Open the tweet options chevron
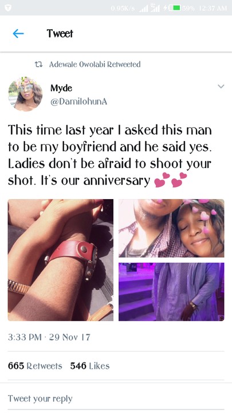232x413 pixels. tap(221, 87)
